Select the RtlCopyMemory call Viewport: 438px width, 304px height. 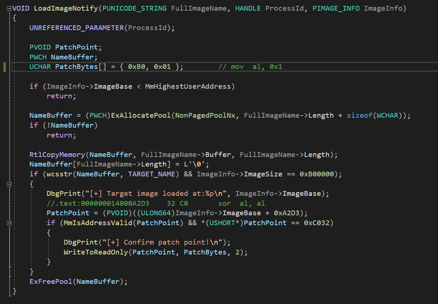(57, 154)
